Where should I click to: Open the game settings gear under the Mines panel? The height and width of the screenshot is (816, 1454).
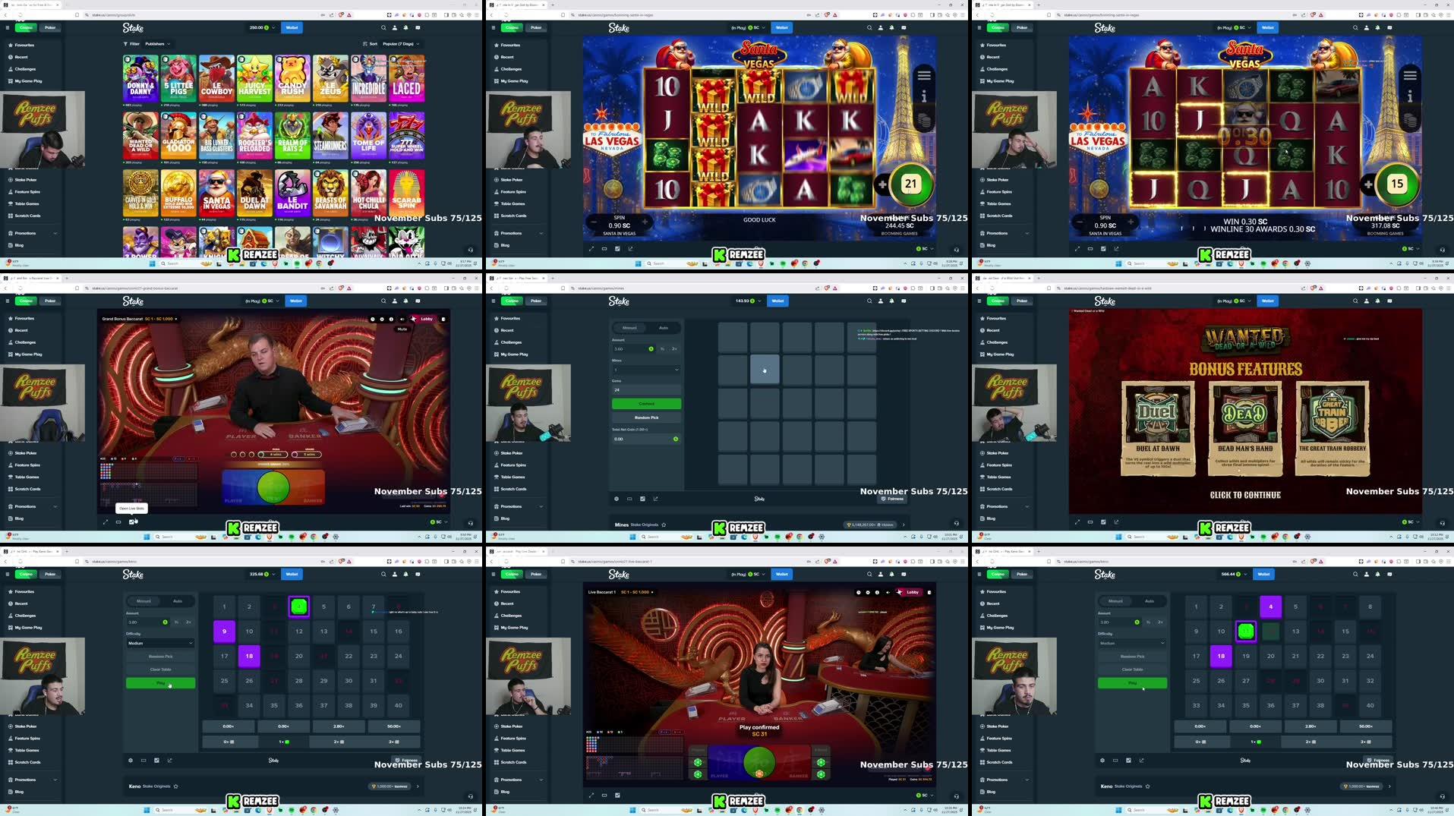(616, 499)
